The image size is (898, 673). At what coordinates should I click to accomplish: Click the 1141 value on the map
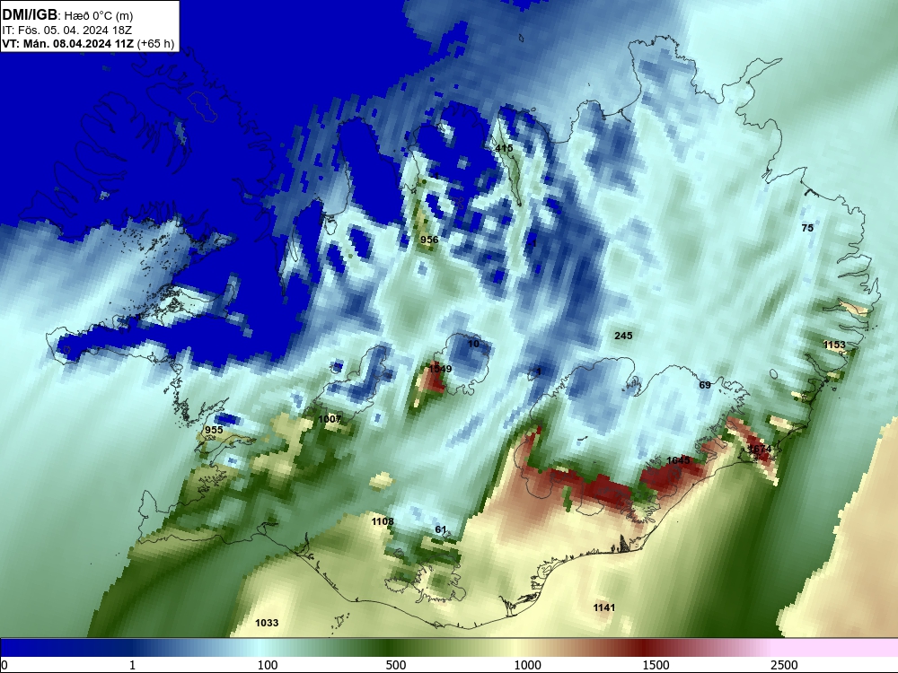coord(604,607)
